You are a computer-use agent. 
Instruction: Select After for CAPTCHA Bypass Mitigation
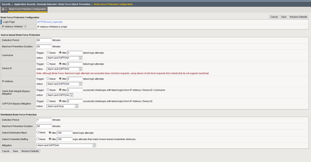coord(60,101)
